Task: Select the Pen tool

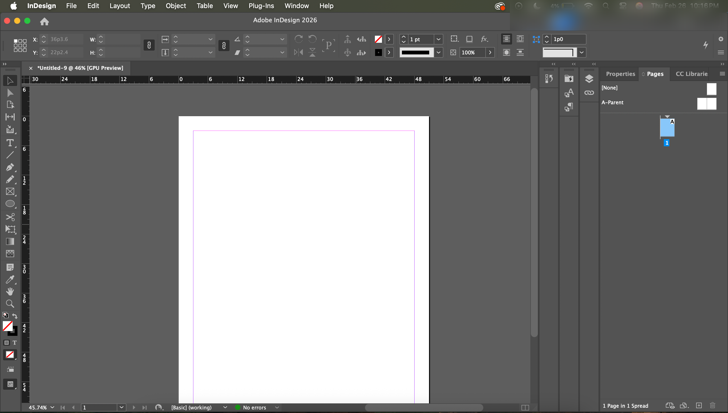Action: point(10,167)
